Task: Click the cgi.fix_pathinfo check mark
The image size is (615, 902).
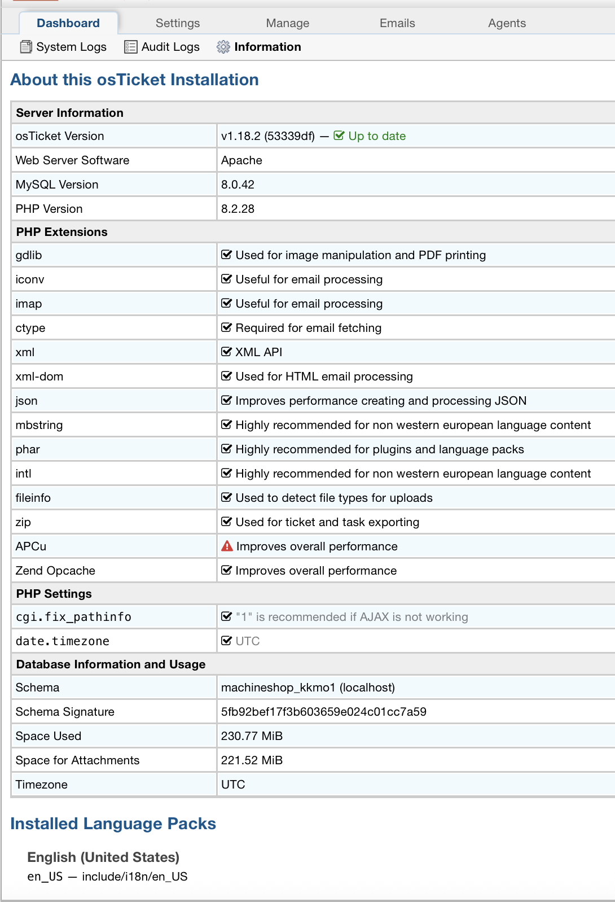Action: [x=226, y=616]
